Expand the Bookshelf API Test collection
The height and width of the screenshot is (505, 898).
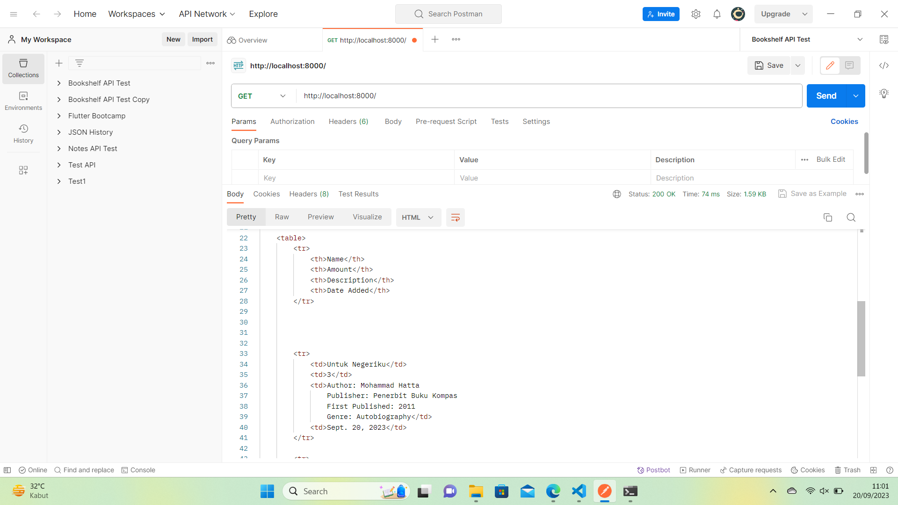[59, 83]
